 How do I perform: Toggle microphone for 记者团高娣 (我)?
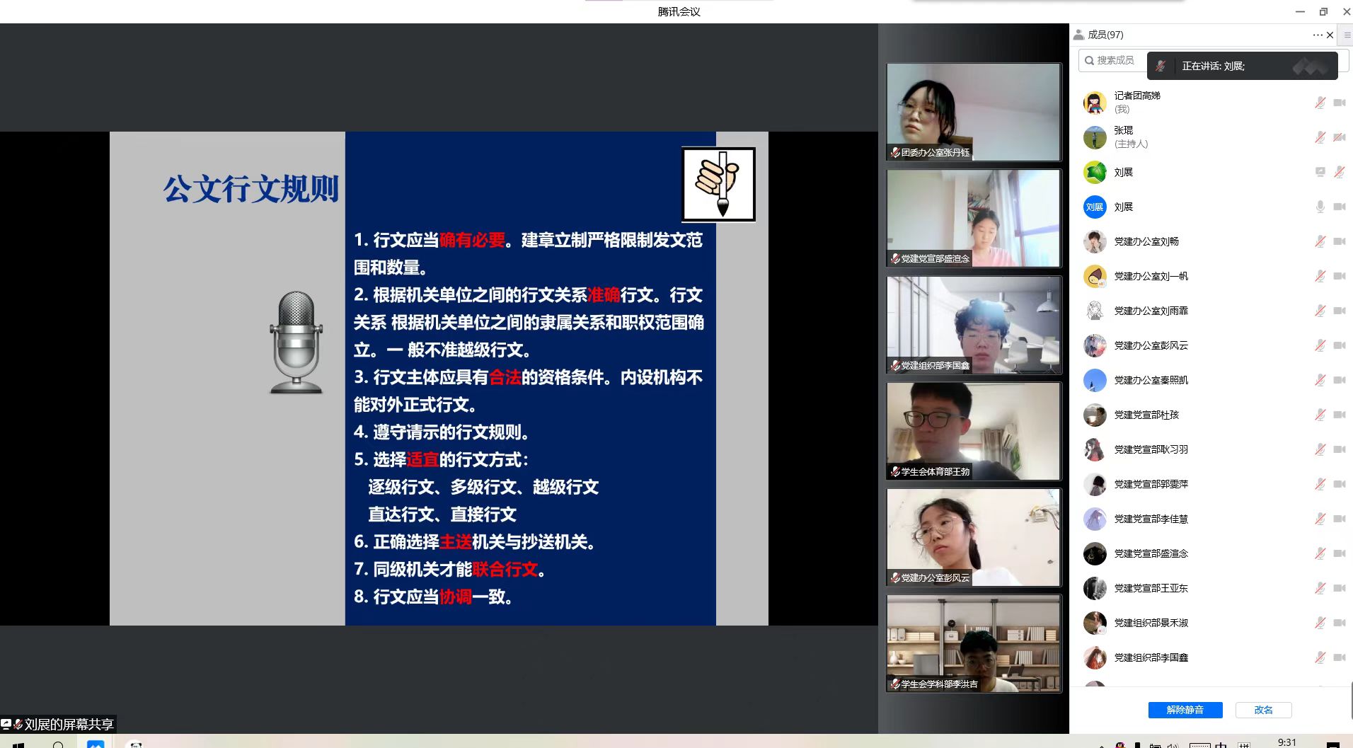click(x=1320, y=103)
